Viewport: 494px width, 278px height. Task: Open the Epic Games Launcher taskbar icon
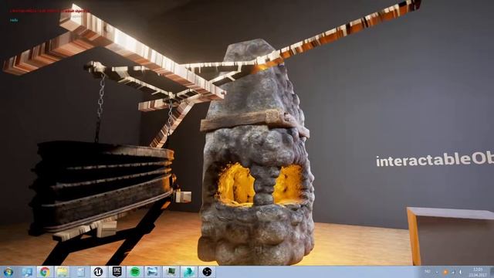pos(117,272)
